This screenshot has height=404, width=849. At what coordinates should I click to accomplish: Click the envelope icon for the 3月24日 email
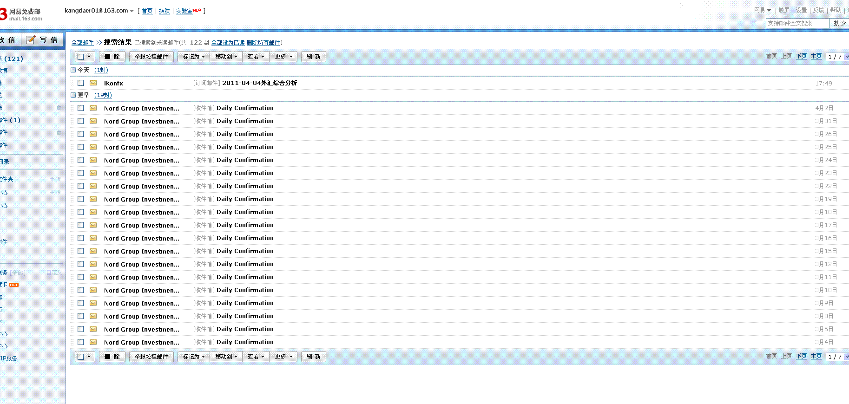93,160
